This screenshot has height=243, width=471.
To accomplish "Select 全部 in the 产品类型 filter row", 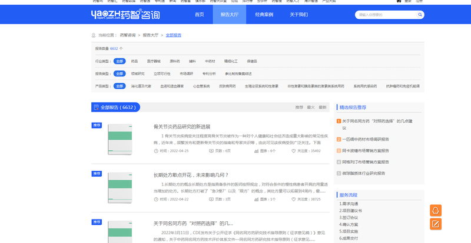I will 120,86.
